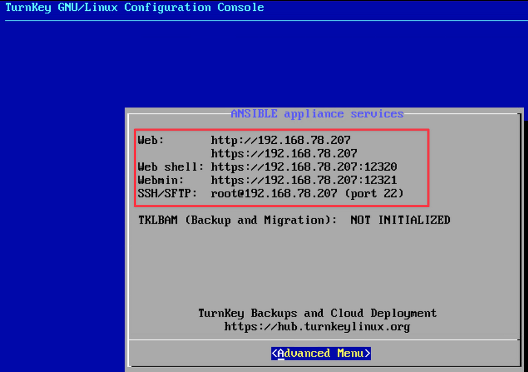Click the Webmin: label
Image resolution: width=528 pixels, height=372 pixels.
click(x=161, y=180)
